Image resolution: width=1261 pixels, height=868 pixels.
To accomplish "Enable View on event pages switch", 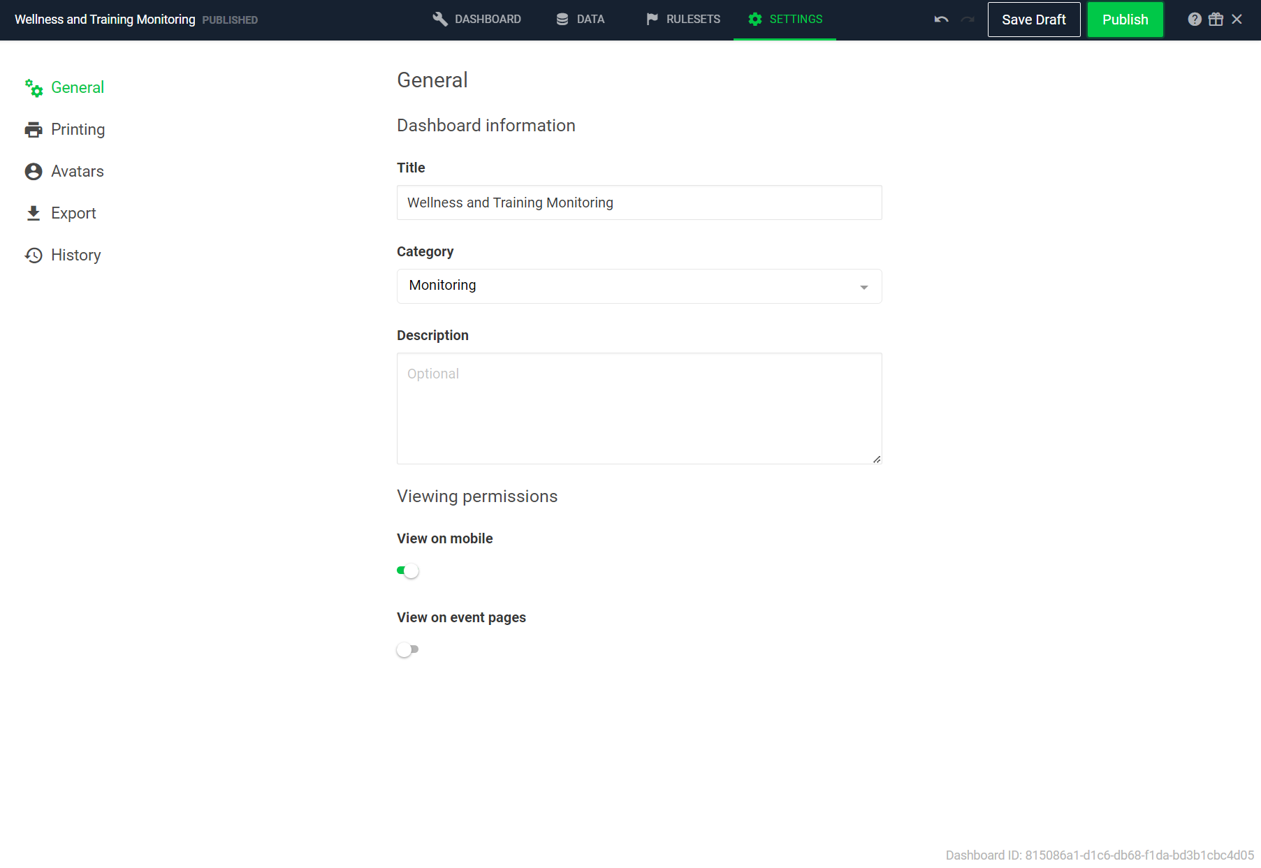I will click(x=408, y=650).
